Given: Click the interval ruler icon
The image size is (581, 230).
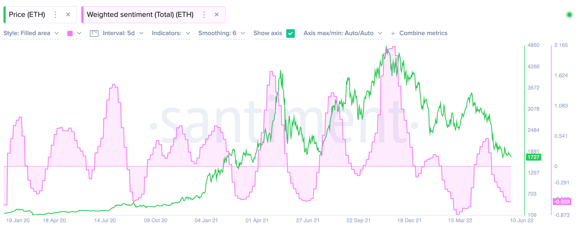Looking at the screenshot, I should [x=94, y=33].
